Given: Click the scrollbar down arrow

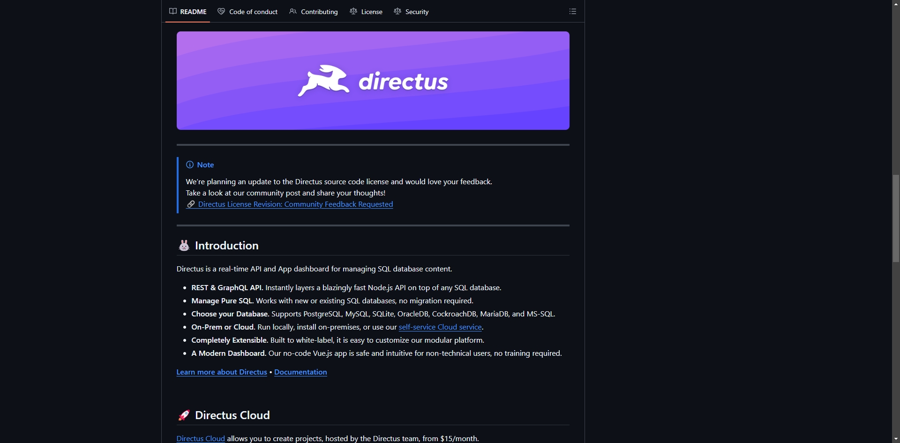Looking at the screenshot, I should pyautogui.click(x=896, y=439).
